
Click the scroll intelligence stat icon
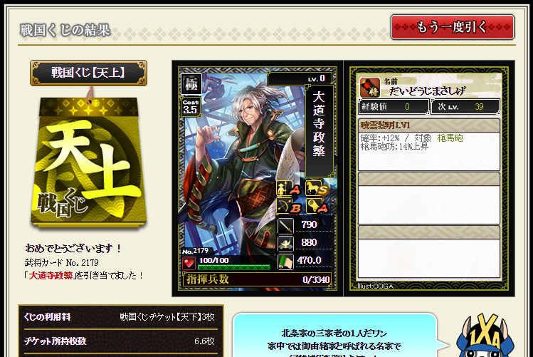pos(285,262)
